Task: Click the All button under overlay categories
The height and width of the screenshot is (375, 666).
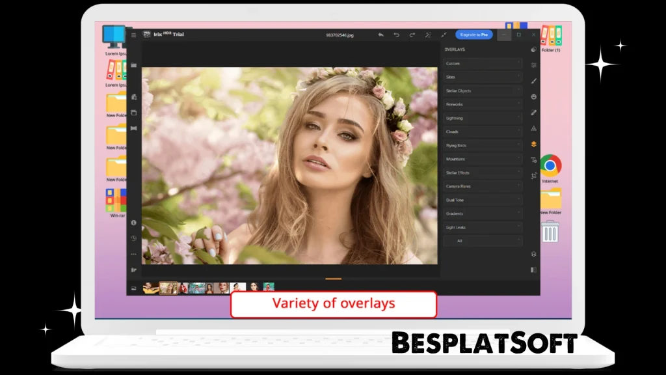Action: pyautogui.click(x=482, y=240)
